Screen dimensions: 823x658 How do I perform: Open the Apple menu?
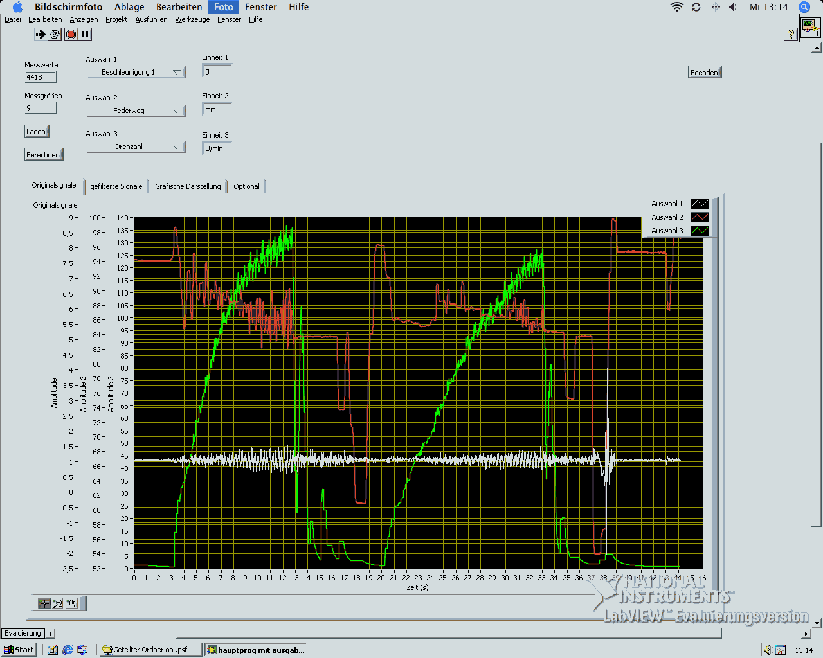(17, 7)
